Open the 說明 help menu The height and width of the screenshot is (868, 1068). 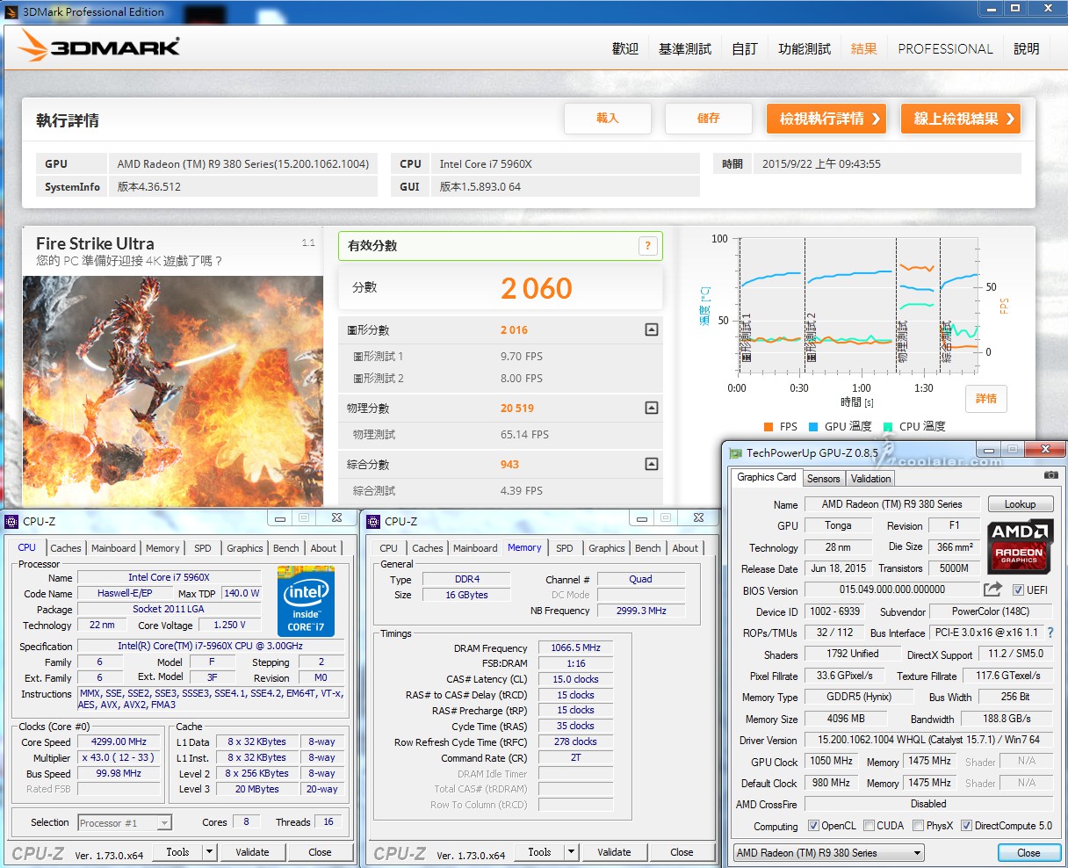coord(1027,49)
